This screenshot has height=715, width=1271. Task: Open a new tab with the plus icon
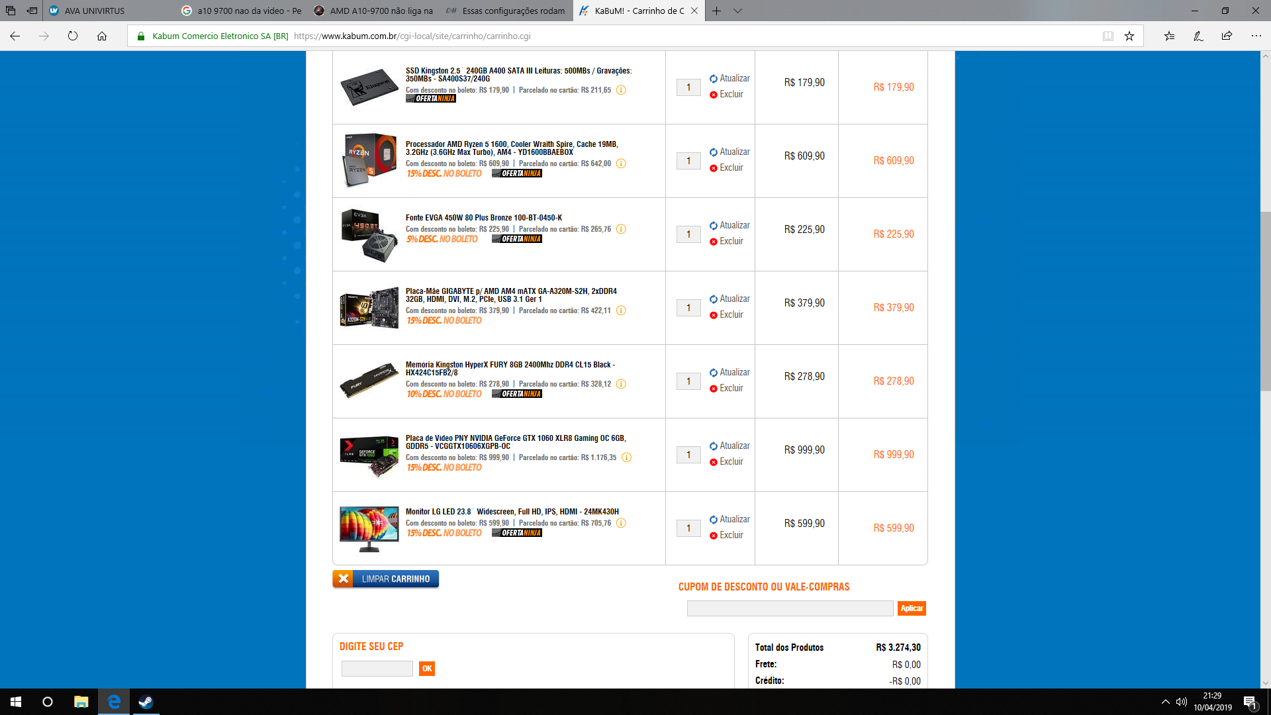716,11
